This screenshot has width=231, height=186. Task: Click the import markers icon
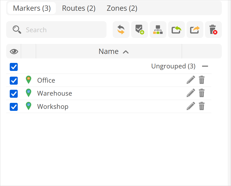point(176,30)
